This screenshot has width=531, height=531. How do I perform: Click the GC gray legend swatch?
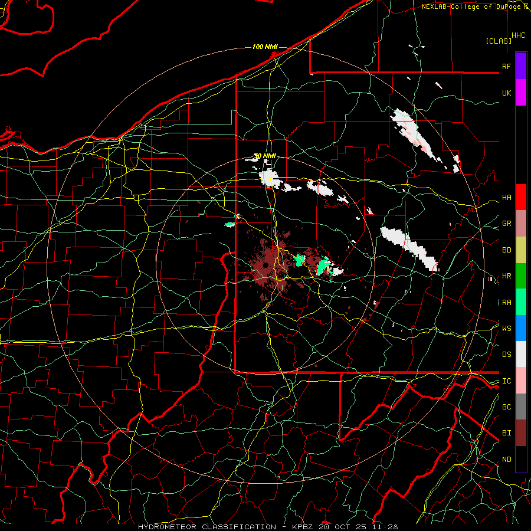tap(521, 407)
